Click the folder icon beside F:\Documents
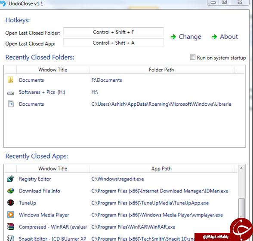This screenshot has width=253, height=241. 10,80
